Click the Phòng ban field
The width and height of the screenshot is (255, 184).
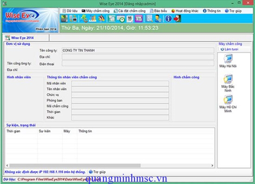tap(120, 100)
